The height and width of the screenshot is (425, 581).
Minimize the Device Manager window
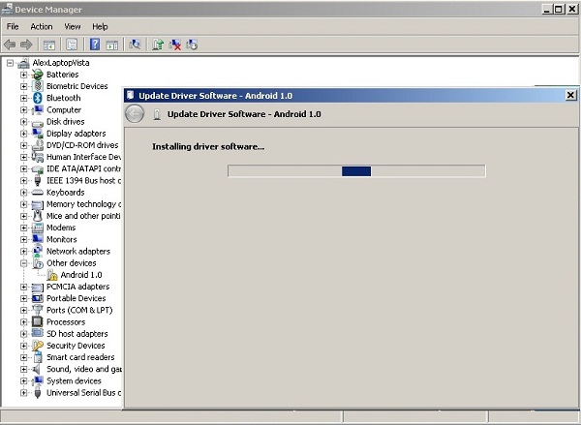click(x=547, y=10)
